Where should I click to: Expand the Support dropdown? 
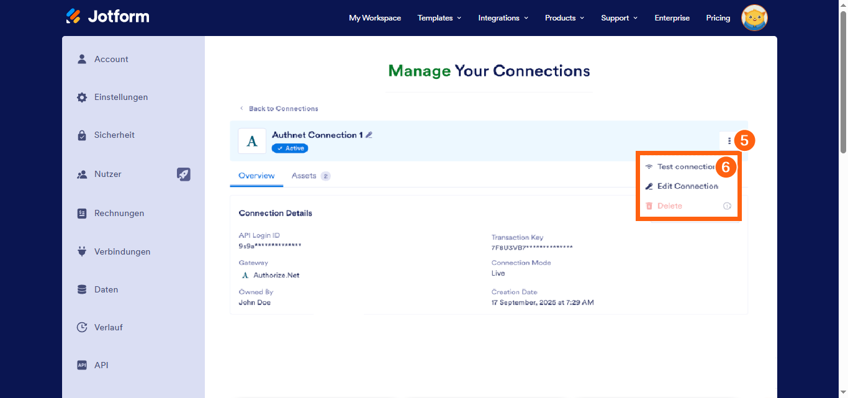[619, 18]
